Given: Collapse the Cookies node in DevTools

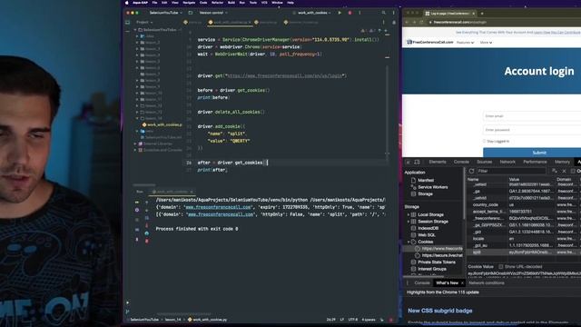Looking at the screenshot, I should coord(409,242).
